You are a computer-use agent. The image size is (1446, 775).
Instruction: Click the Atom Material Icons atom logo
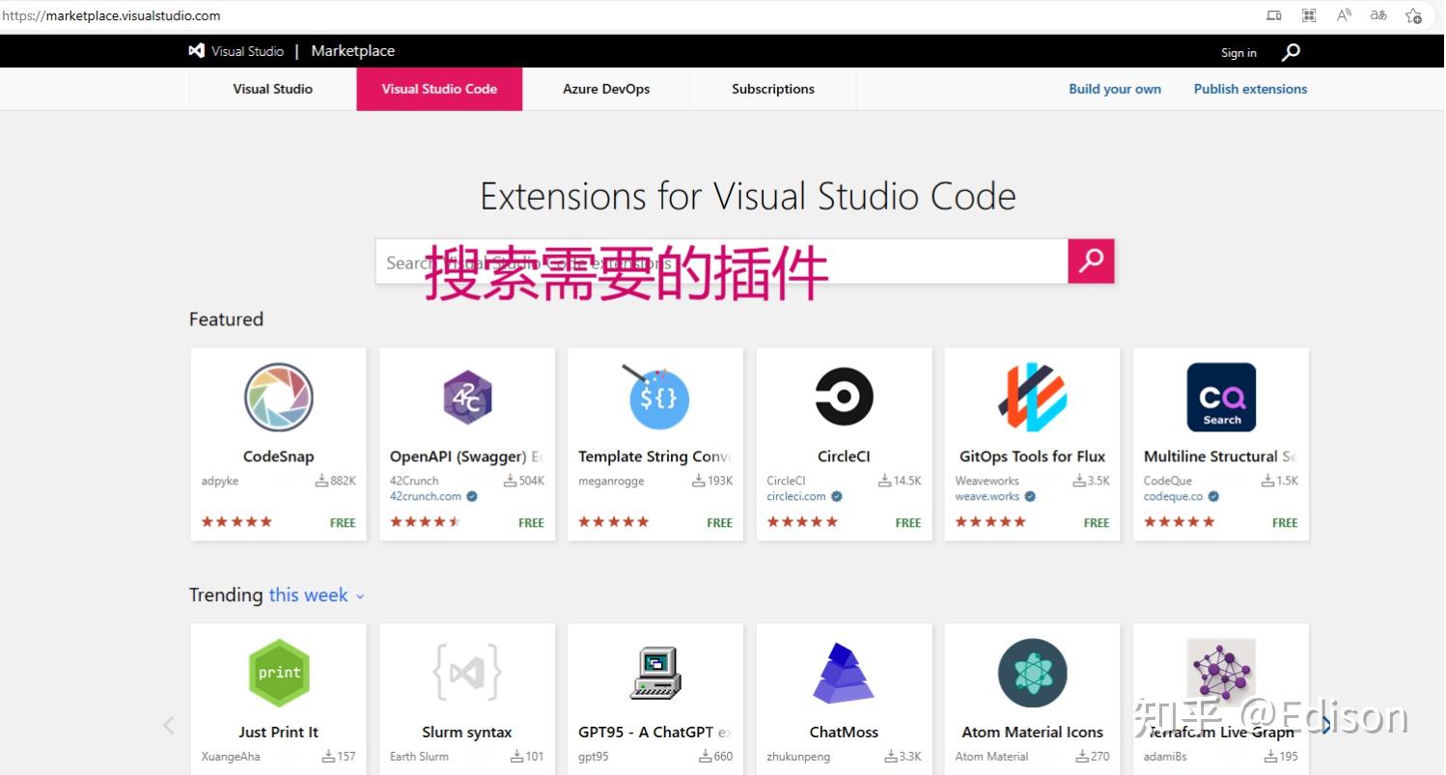[x=1032, y=673]
